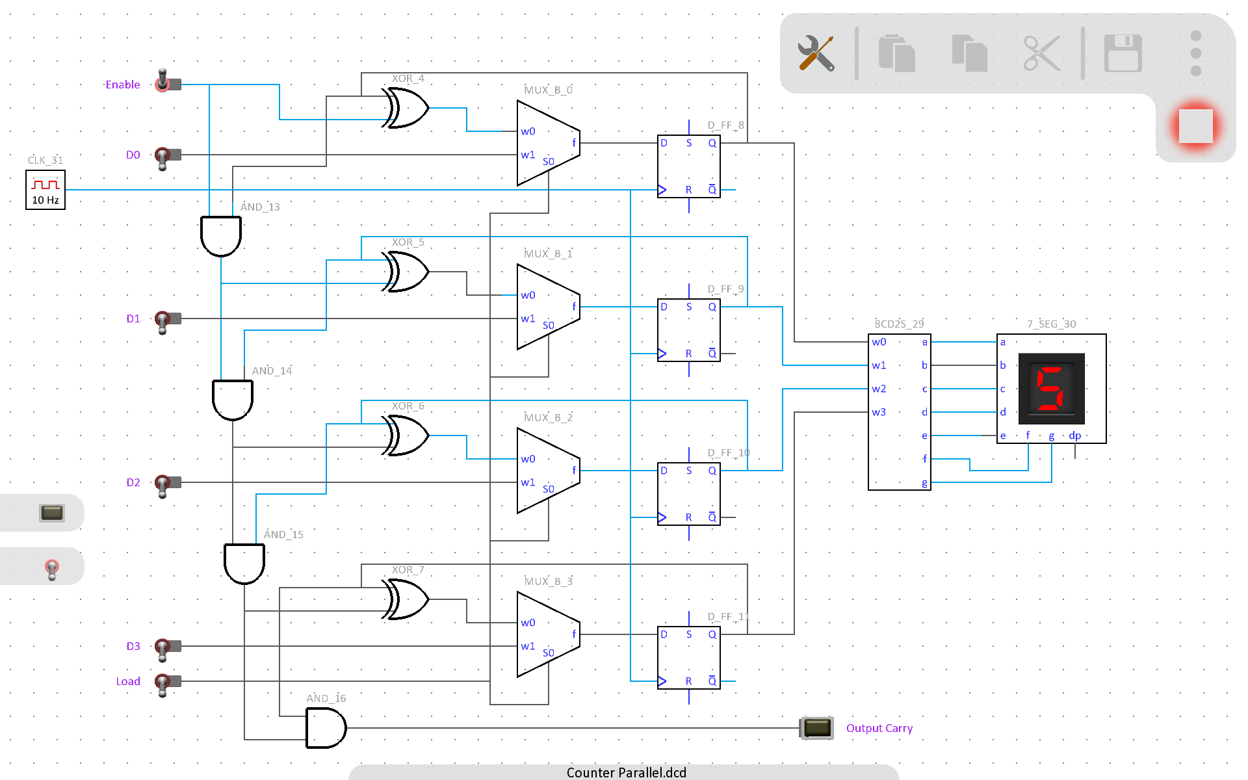Image resolution: width=1248 pixels, height=780 pixels.
Task: Pick the switch component from side palette
Action: (52, 569)
